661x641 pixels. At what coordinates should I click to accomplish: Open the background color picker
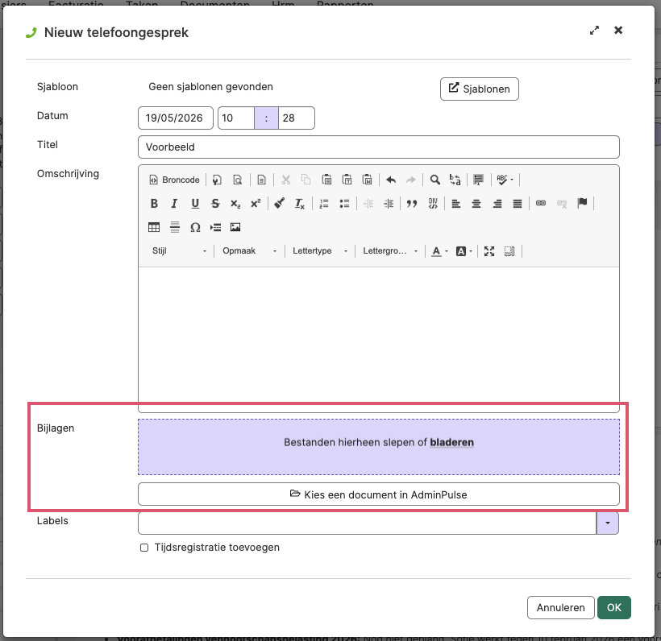pos(464,251)
